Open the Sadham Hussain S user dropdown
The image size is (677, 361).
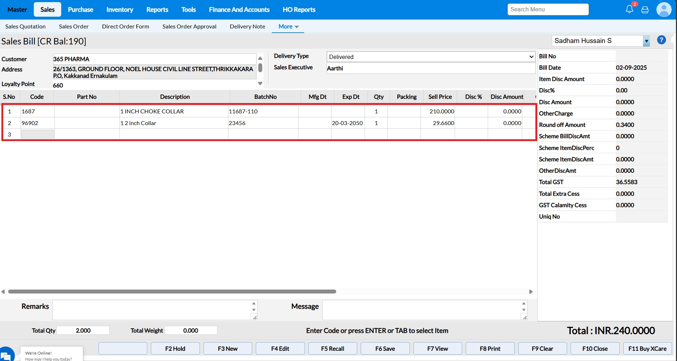click(x=646, y=41)
